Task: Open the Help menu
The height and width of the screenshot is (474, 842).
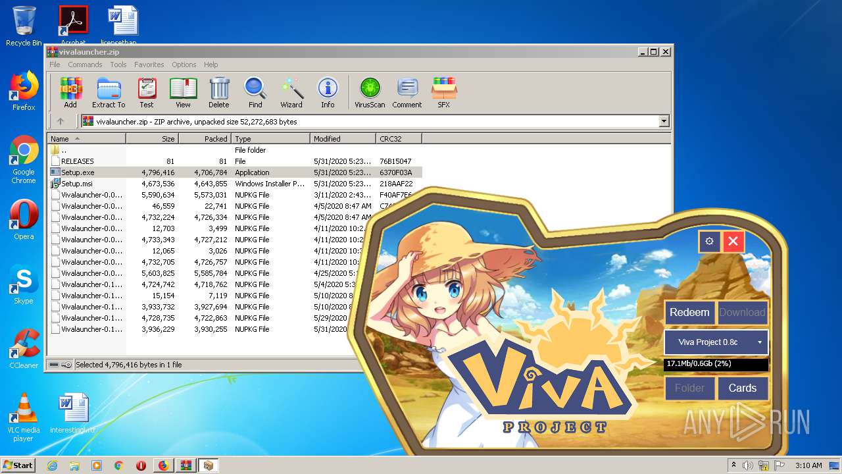Action: pos(210,65)
